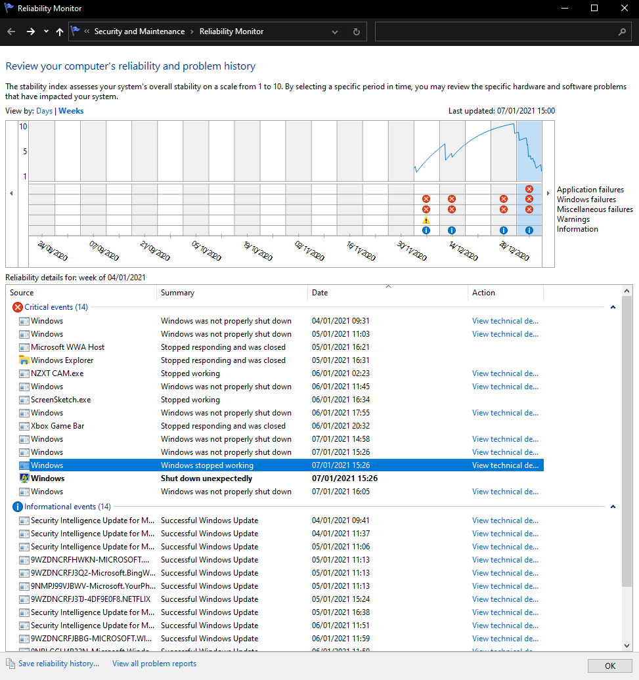This screenshot has height=680, width=639.
Task: Select the Microsoft WWA Host row
Action: [281, 347]
